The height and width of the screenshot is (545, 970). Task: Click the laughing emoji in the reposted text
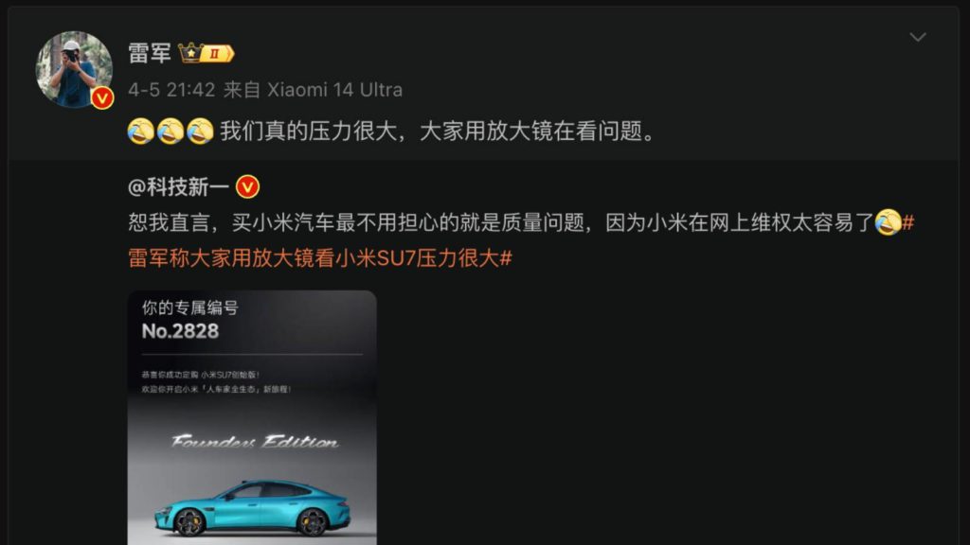[888, 222]
